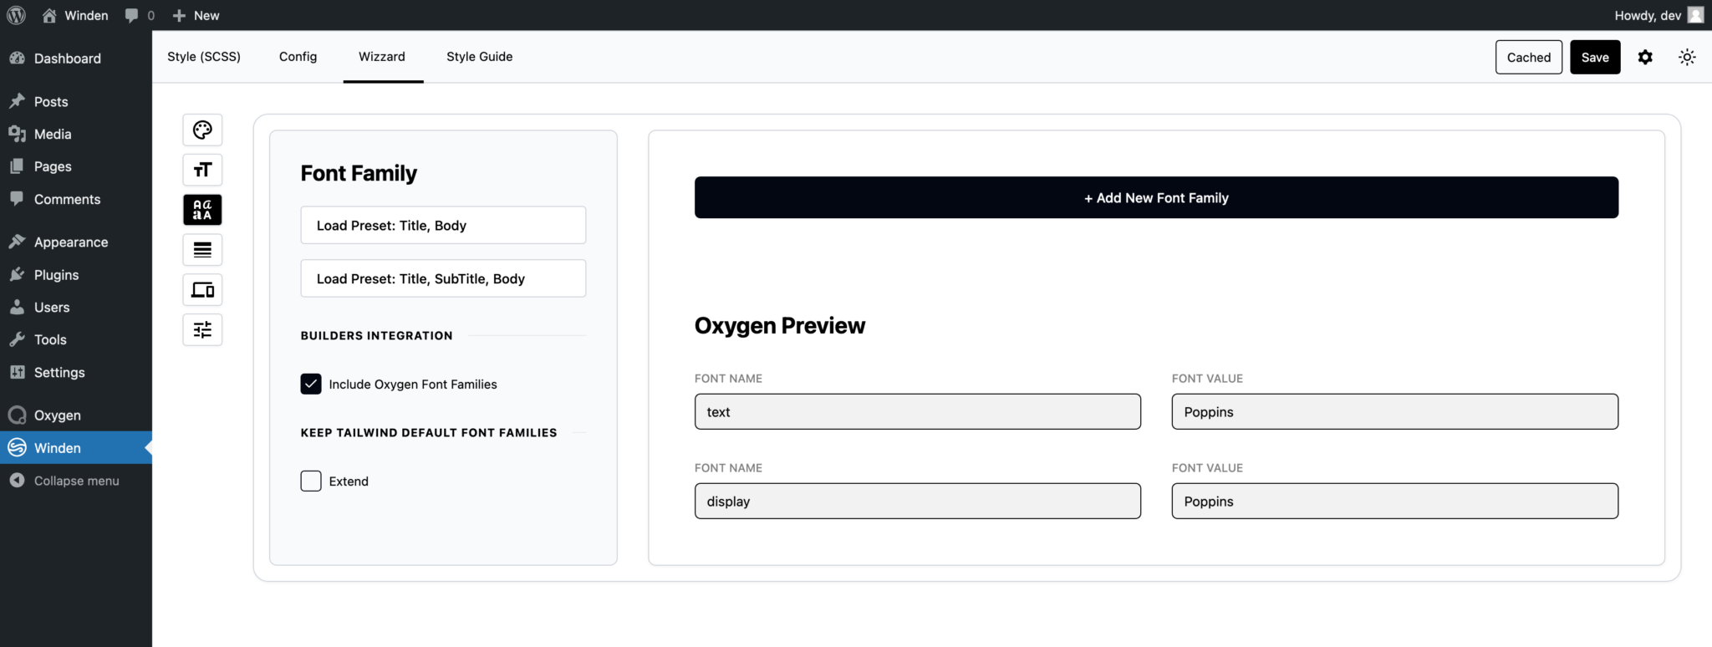Click Howdy, dev account link
Image resolution: width=1712 pixels, height=647 pixels.
click(1648, 15)
